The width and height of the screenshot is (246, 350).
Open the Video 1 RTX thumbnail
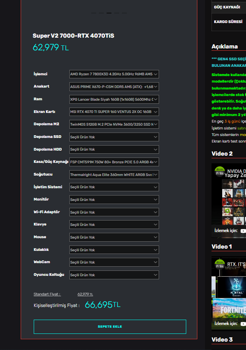click(x=229, y=293)
